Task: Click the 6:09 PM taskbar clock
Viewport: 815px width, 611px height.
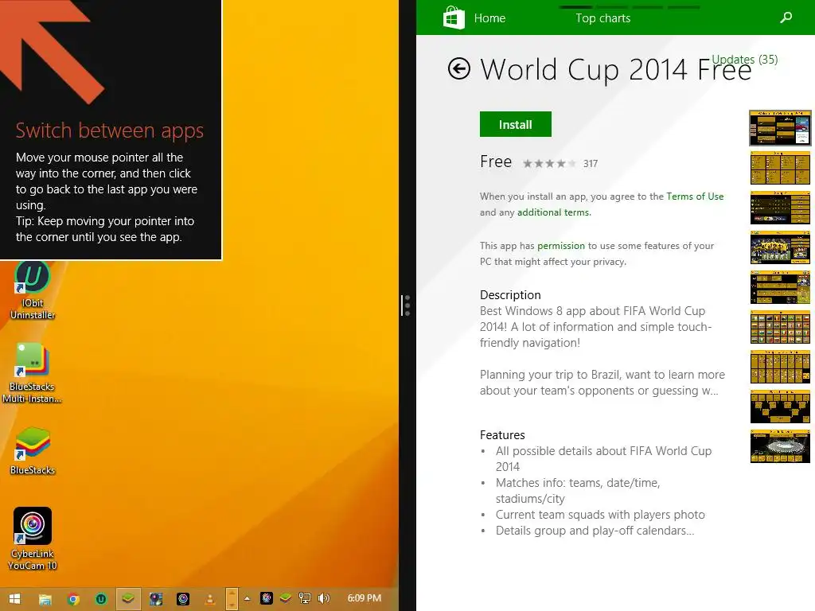Action: coord(365,598)
